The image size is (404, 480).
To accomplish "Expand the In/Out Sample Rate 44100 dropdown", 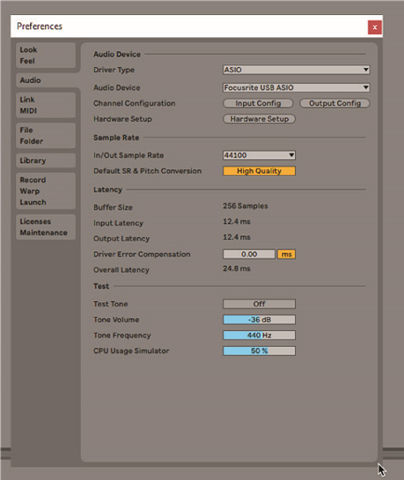I will coord(259,155).
